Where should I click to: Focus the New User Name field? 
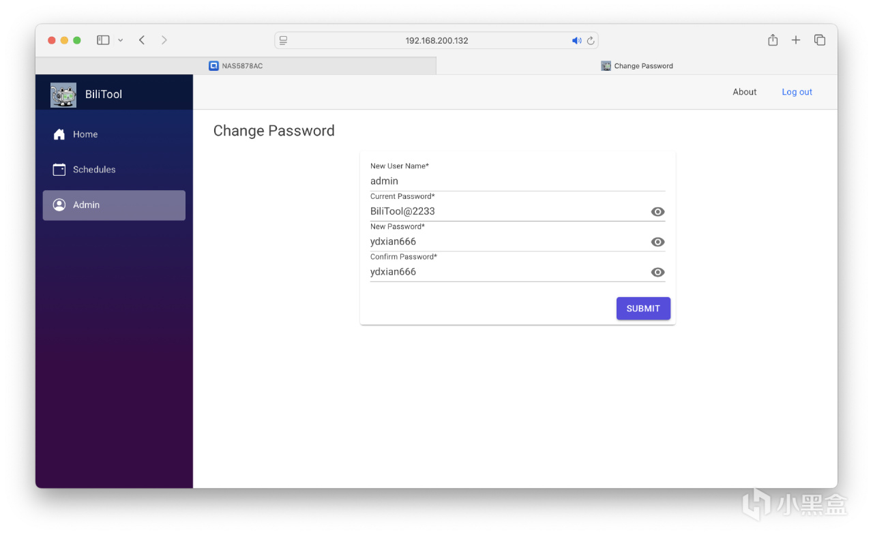[518, 181]
